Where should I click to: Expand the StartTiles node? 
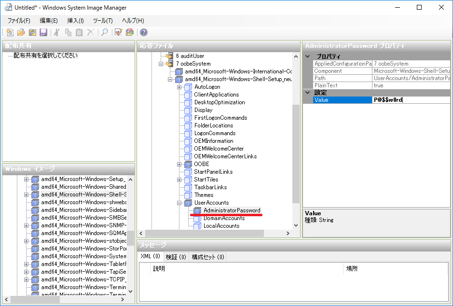[x=179, y=180]
